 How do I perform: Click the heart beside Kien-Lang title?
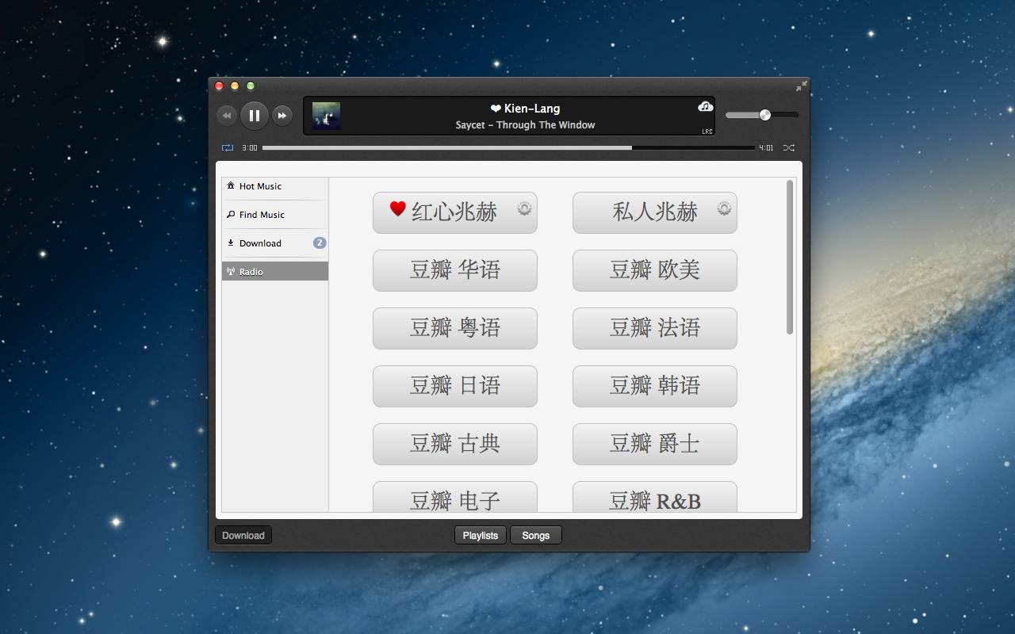click(x=496, y=109)
